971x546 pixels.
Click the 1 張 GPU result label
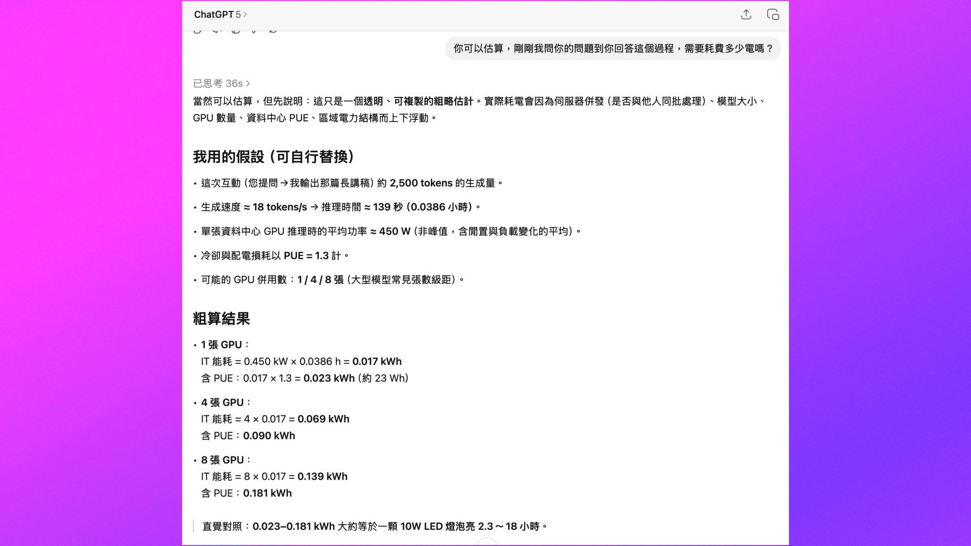[x=225, y=345]
